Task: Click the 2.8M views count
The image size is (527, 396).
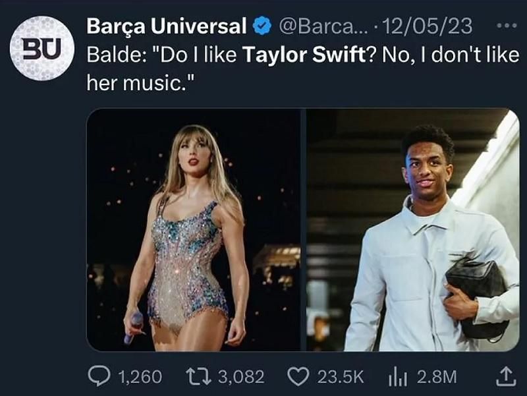Action: 437,377
